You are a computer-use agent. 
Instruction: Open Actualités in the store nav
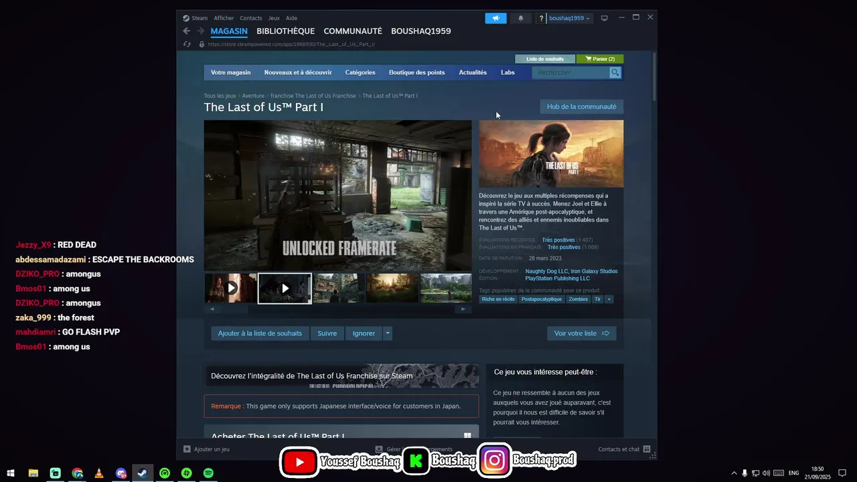point(473,72)
